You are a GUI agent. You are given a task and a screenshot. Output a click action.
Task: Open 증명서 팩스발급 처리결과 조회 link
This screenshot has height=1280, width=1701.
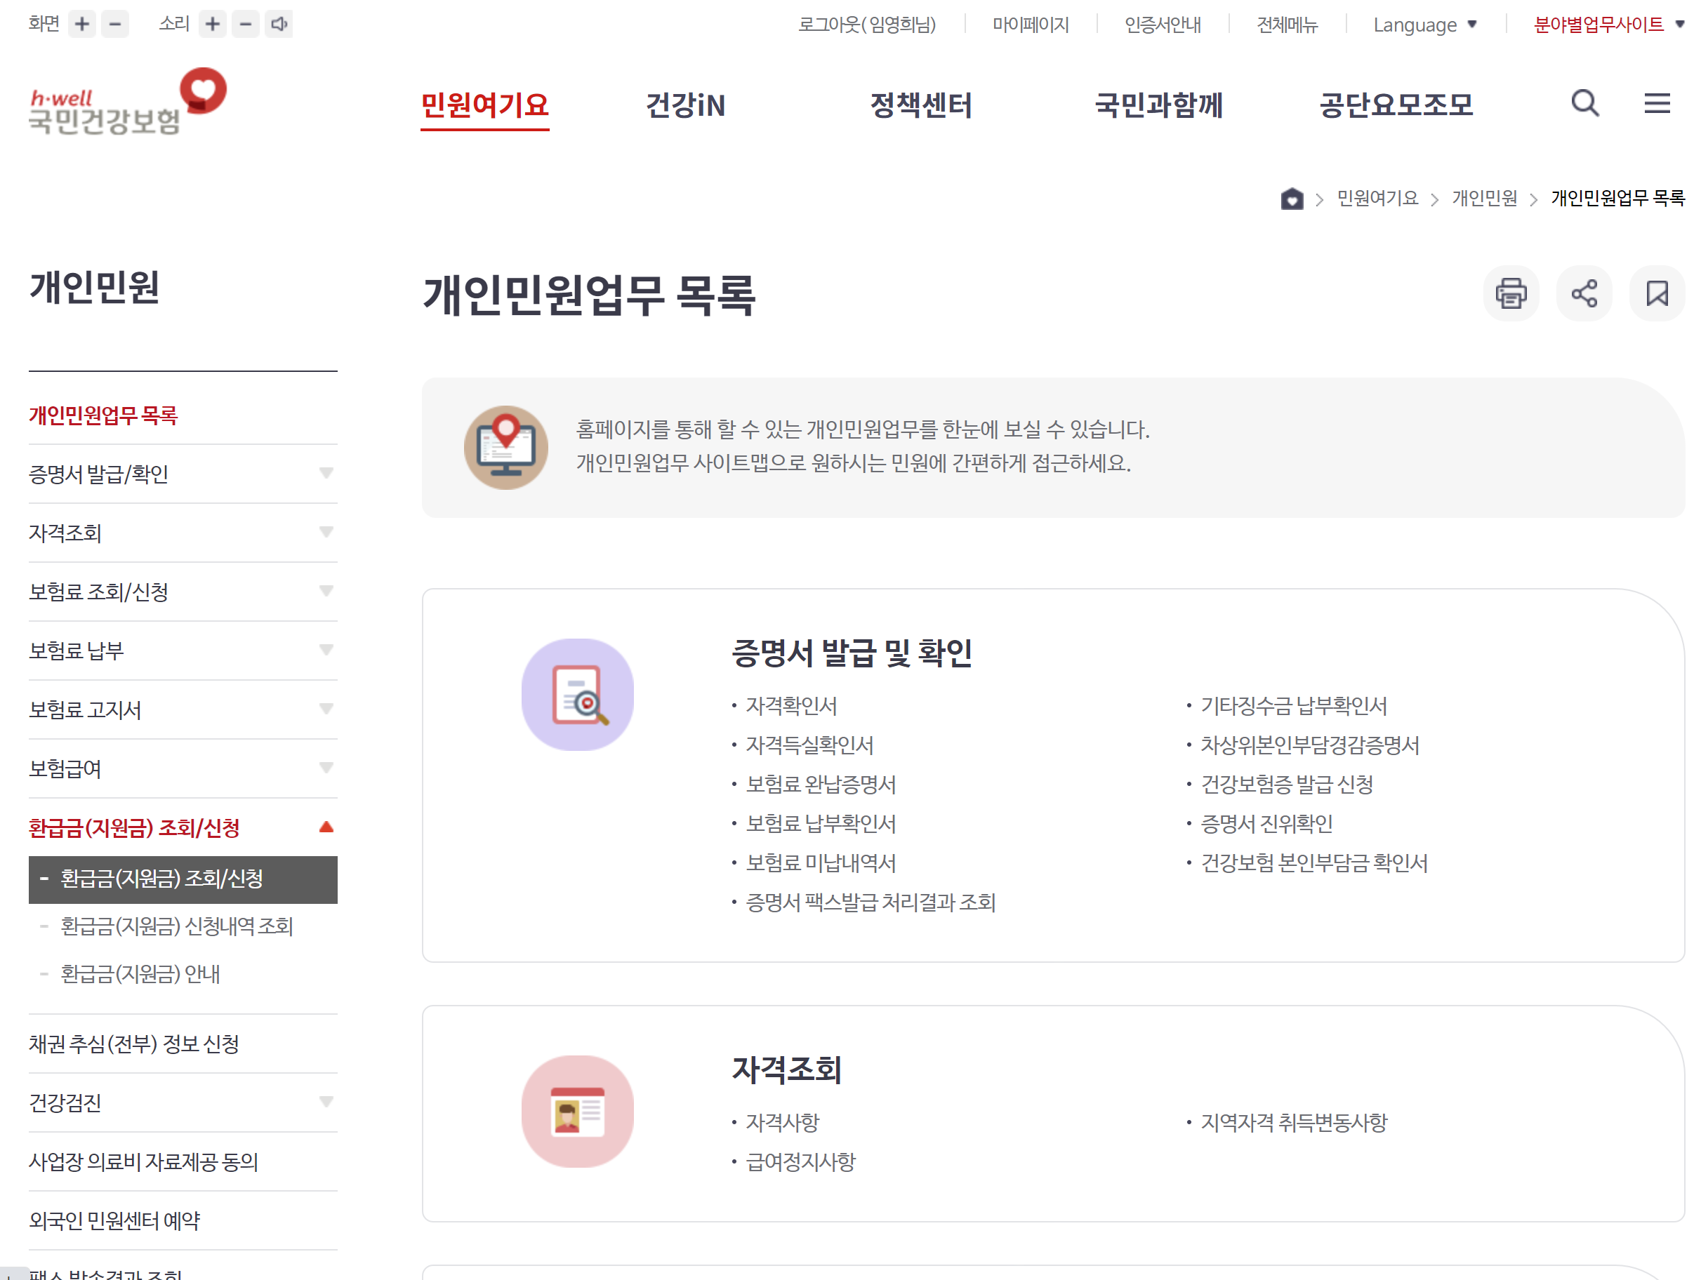click(871, 902)
